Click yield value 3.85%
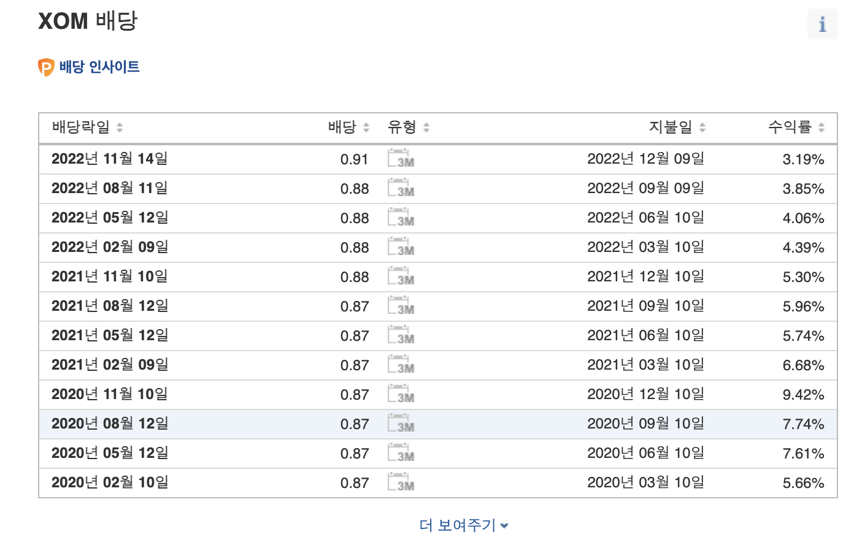 pyautogui.click(x=803, y=189)
